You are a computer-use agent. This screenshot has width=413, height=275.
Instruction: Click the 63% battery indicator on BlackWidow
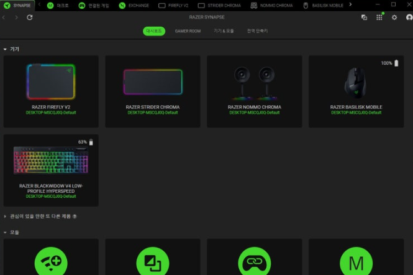point(86,142)
